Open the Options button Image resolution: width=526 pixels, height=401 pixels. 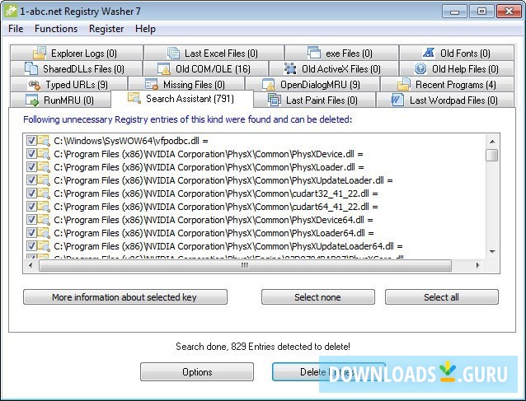coord(197,372)
